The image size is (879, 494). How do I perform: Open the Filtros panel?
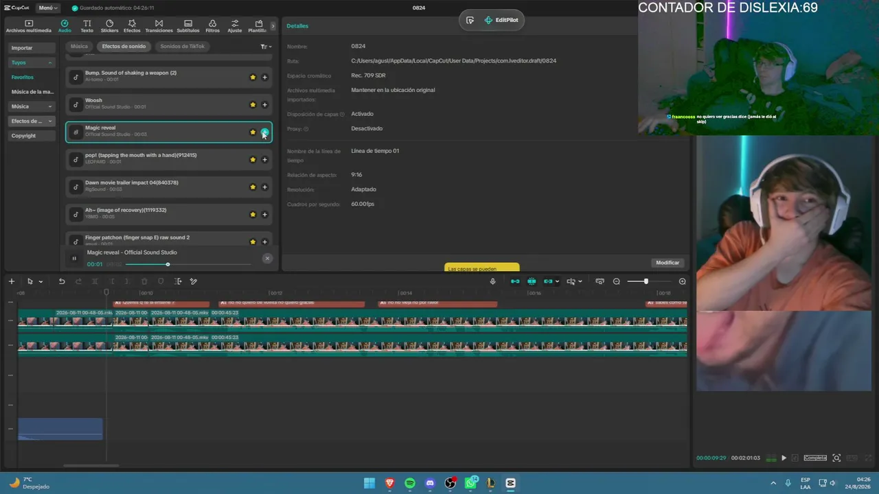tap(212, 26)
